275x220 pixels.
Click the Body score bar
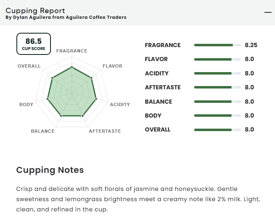click(x=217, y=116)
